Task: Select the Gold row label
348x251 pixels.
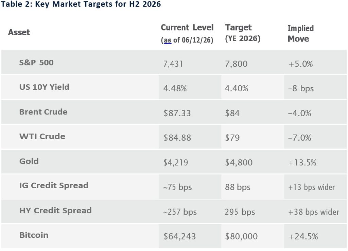Action: [29, 161]
